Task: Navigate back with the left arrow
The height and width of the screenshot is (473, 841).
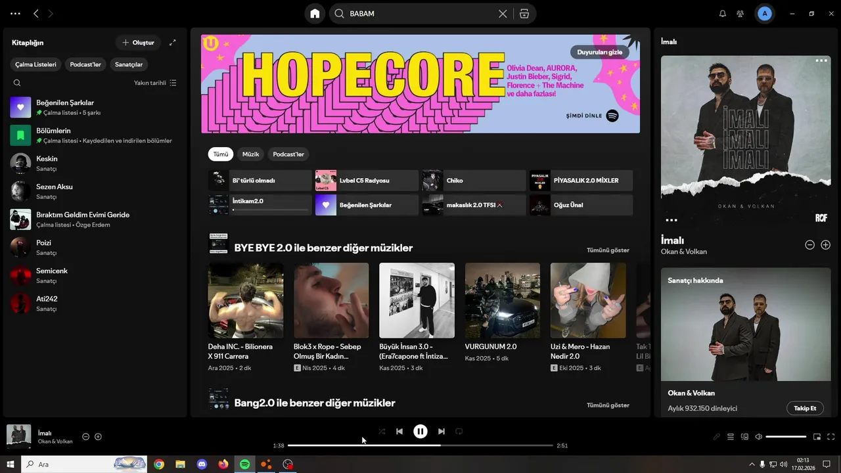Action: click(x=36, y=14)
